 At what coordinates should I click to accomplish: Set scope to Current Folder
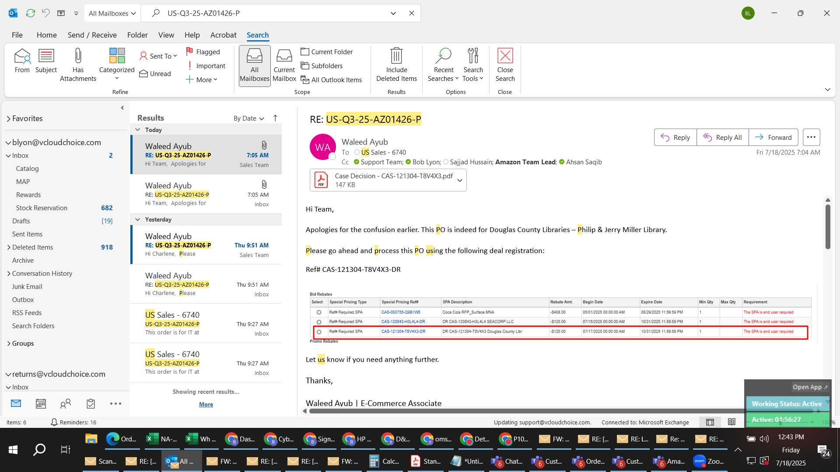coord(327,52)
